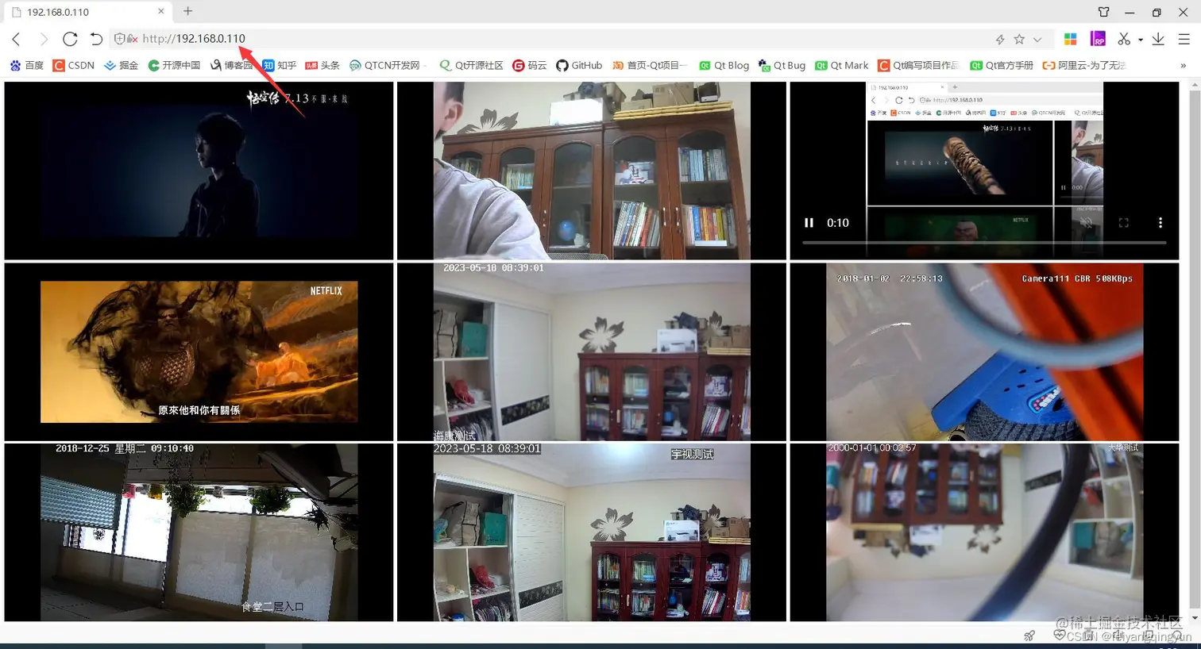This screenshot has width=1201, height=649.
Task: Enter fullscreen on the 0:10 video
Action: pyautogui.click(x=1124, y=223)
